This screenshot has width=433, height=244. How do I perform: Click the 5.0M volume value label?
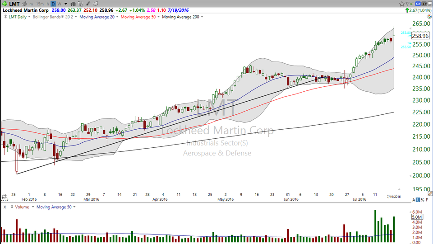point(417,217)
